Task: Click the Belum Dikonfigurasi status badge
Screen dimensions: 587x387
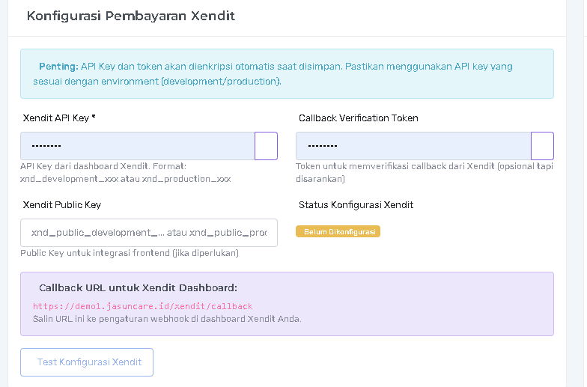Action: (x=338, y=232)
